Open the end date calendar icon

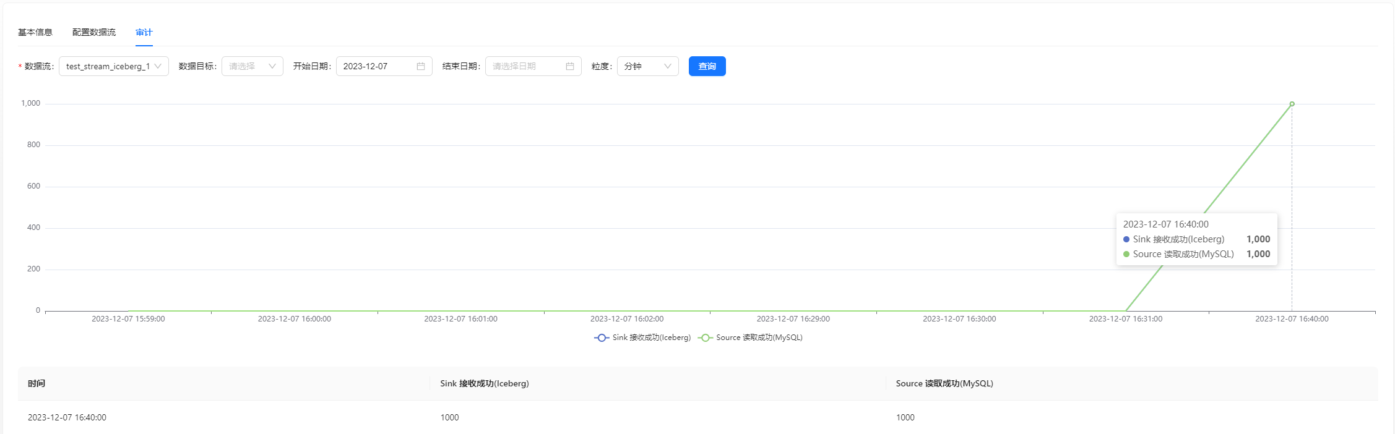570,66
